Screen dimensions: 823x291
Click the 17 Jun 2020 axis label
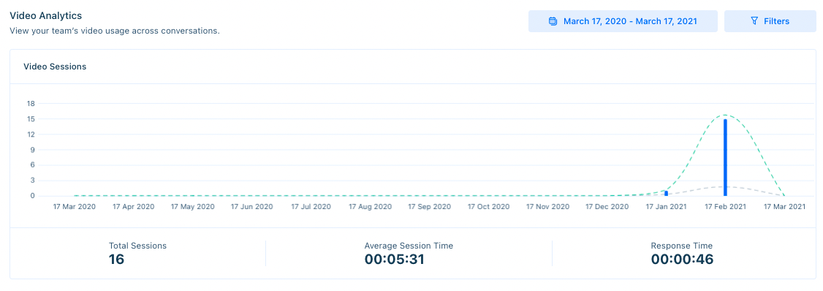tap(252, 207)
